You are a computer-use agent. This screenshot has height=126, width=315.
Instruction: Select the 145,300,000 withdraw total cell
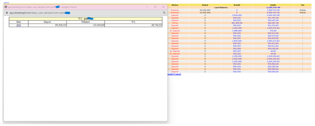click(86, 25)
